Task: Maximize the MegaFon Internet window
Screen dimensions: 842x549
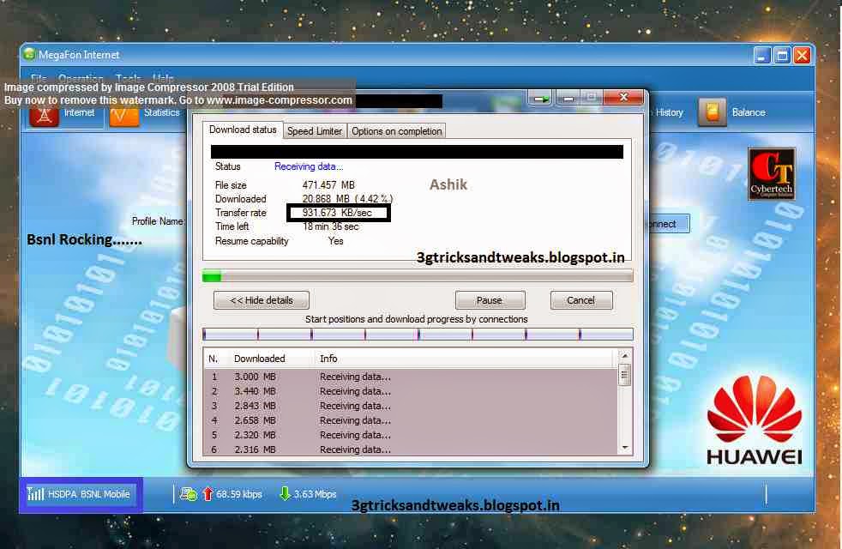Action: 782,56
